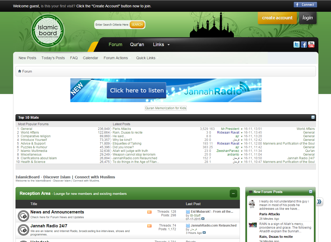Open the YouTube icon in header

click(x=311, y=45)
